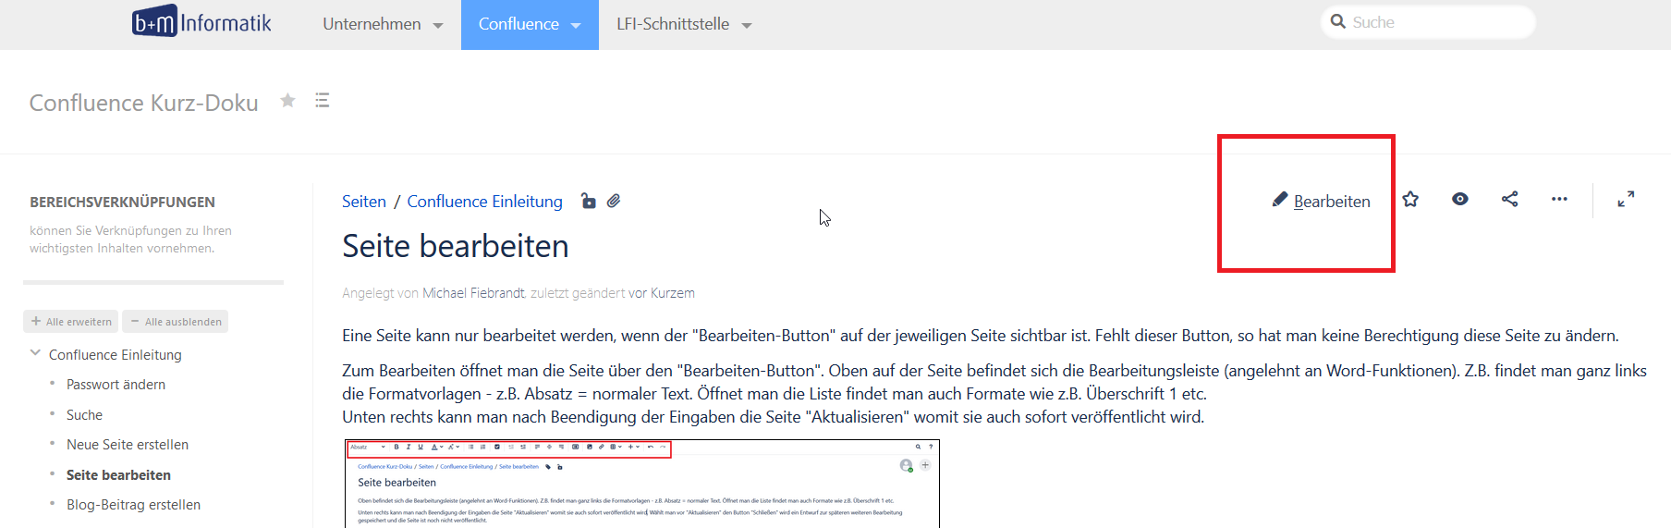Click the Seite bearbeiten page heading
Viewport: 1671px width, 528px height.
click(456, 246)
